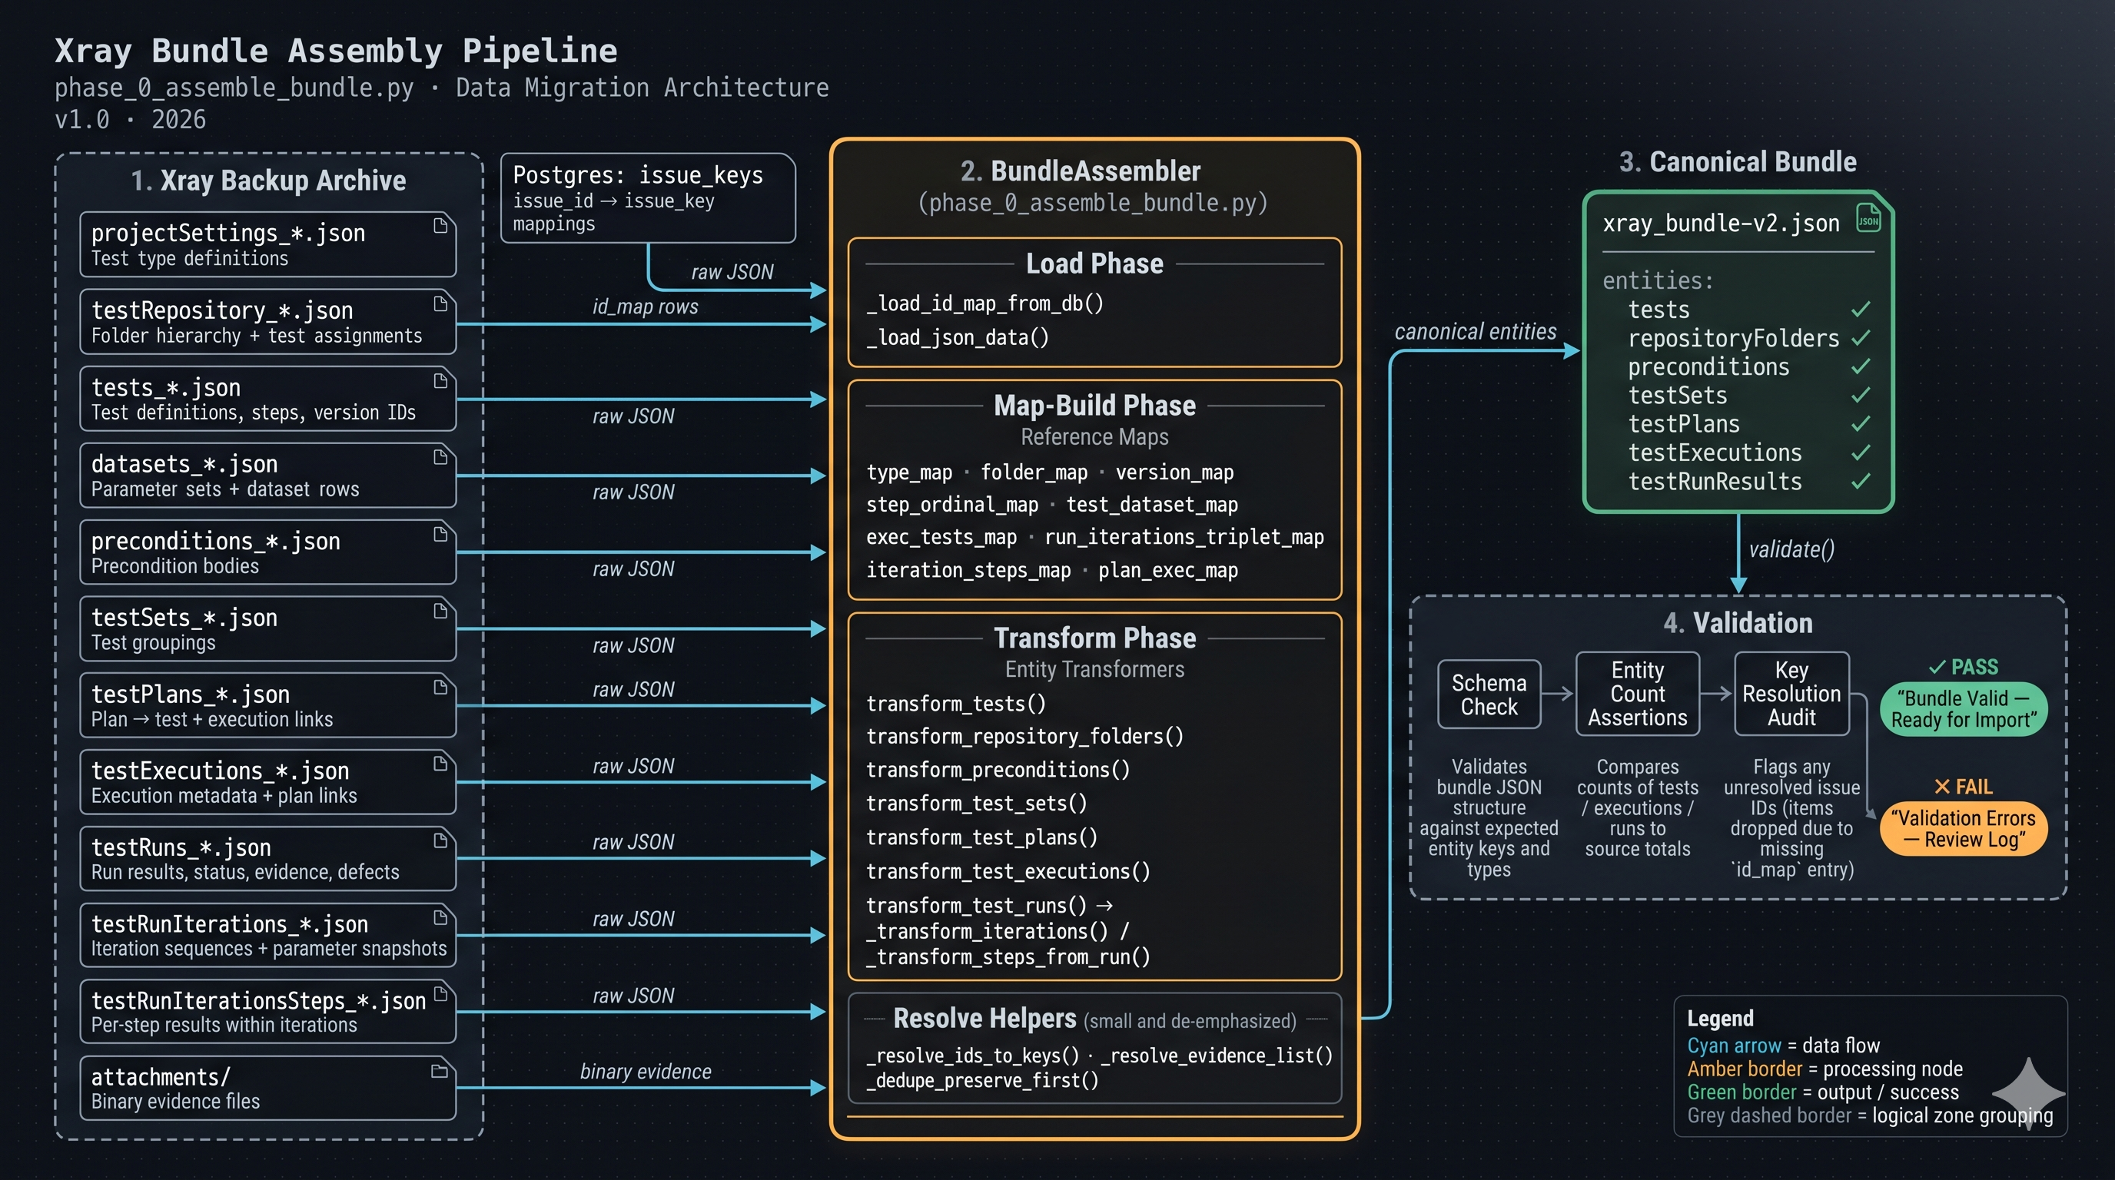Click the checkmark beside testPlans entity
Image resolution: width=2115 pixels, height=1180 pixels.
tap(1861, 423)
